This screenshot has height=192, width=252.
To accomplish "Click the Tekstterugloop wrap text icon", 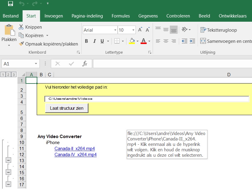I will (x=203, y=30).
